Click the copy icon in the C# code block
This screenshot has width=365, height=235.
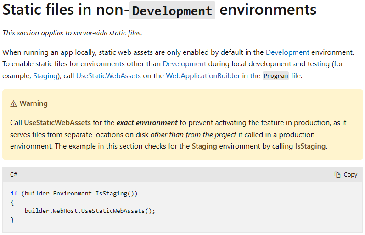[337, 175]
